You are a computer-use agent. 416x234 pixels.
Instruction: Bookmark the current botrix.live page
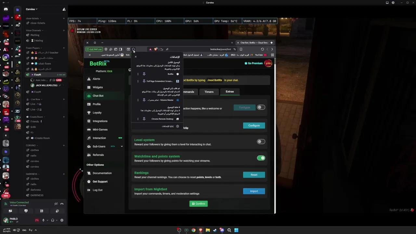(241, 49)
